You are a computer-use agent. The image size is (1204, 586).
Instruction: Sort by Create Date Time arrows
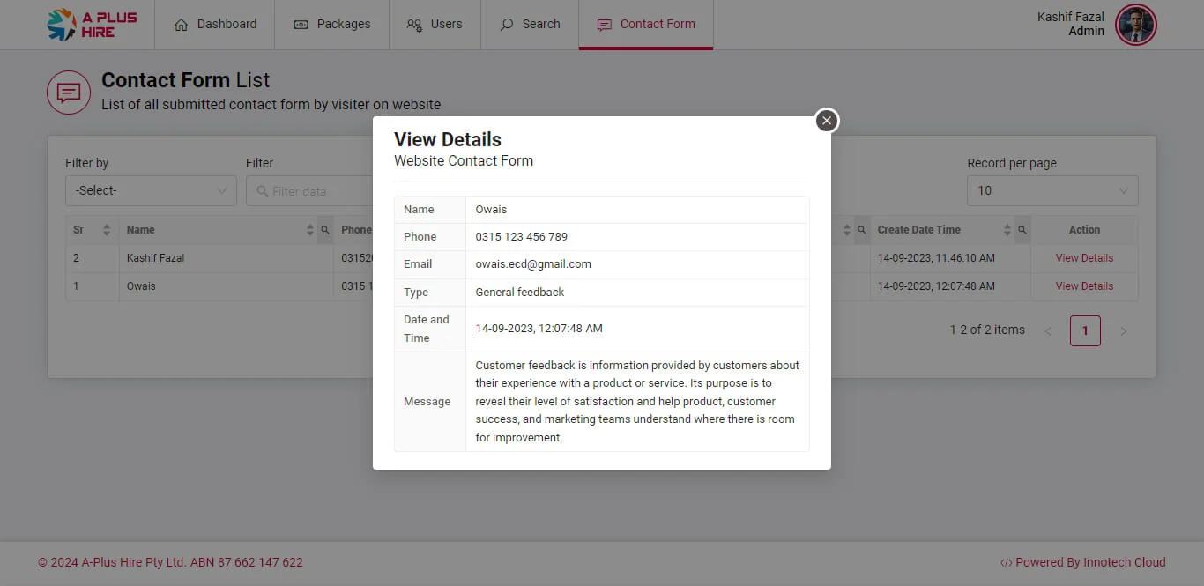click(1007, 230)
